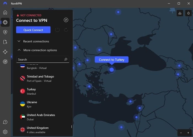Click Connect to Turkey map button

pyautogui.click(x=112, y=60)
